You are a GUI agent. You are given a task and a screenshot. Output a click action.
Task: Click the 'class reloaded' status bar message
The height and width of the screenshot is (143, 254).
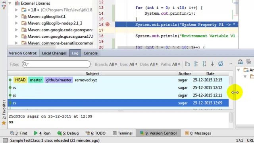55,140
